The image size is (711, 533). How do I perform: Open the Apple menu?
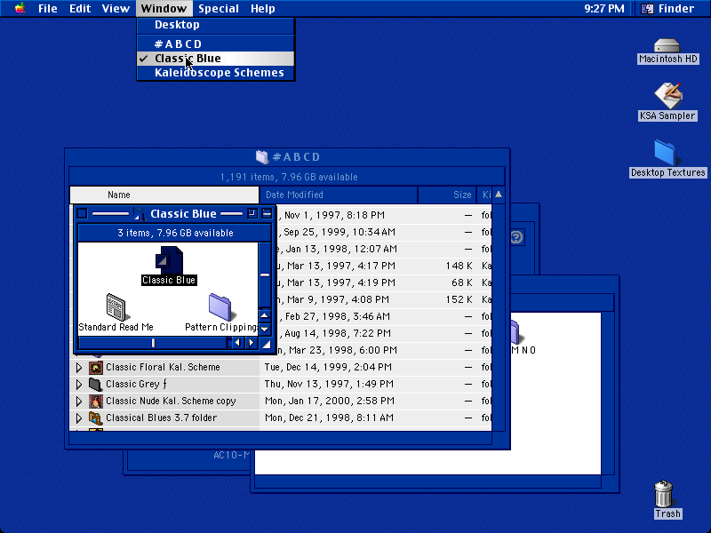coord(20,9)
